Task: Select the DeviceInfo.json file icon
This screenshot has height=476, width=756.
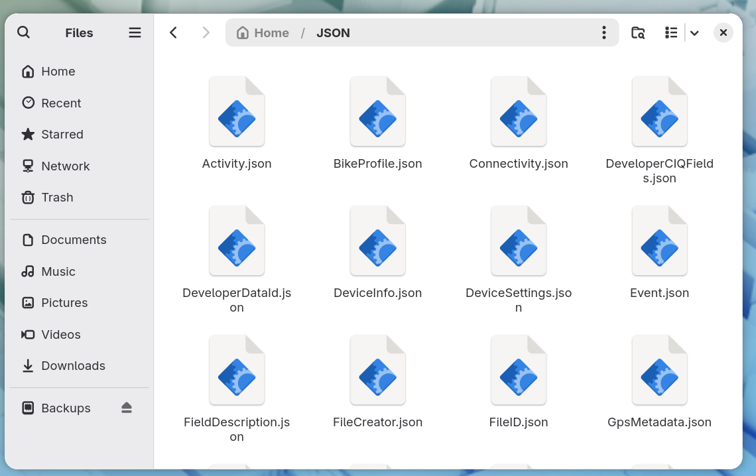Action: tap(377, 241)
